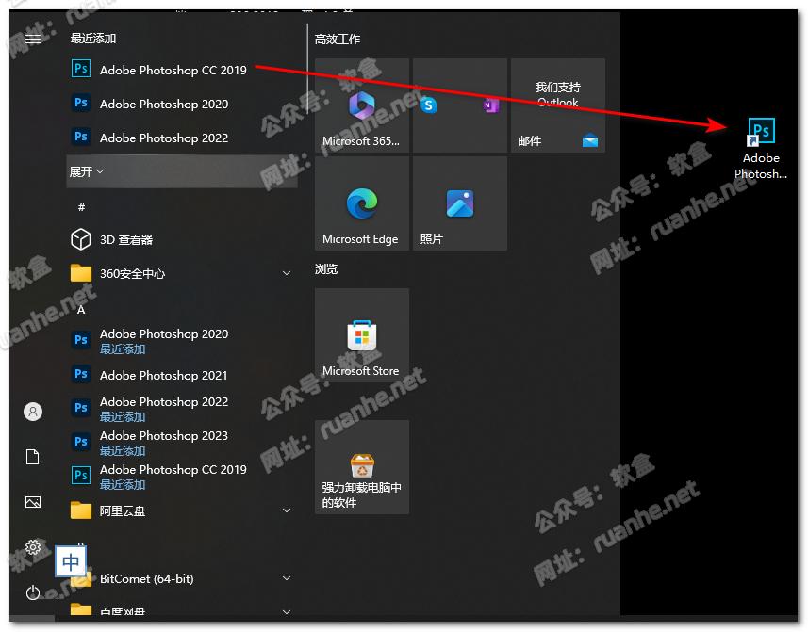This screenshot has width=808, height=632.
Task: Click 展开 to expand recently added list
Action: pos(87,172)
